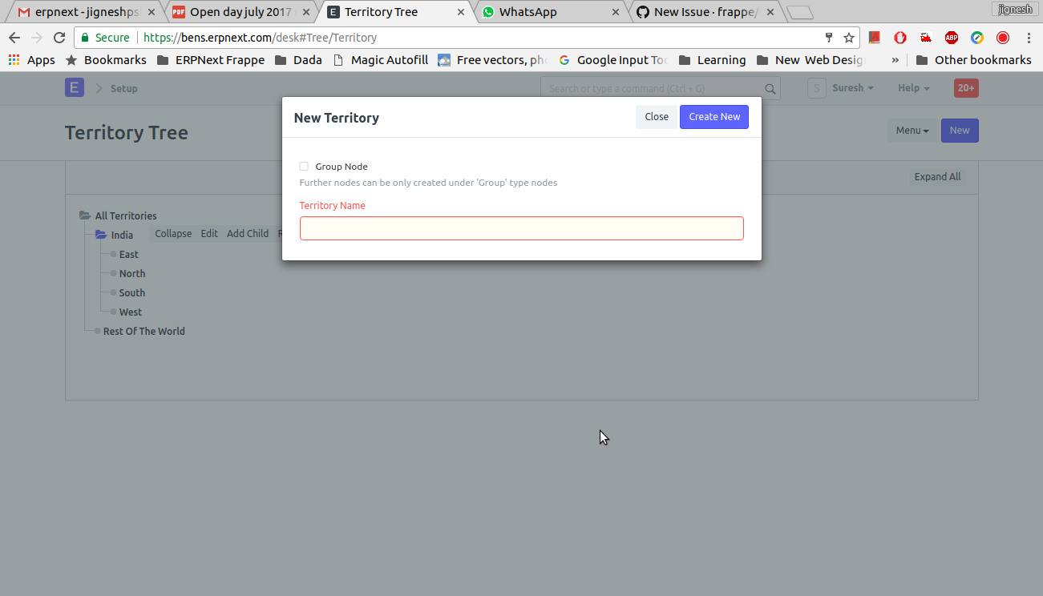Open Chrome's three-dot menu
1043x596 pixels.
coord(1029,37)
